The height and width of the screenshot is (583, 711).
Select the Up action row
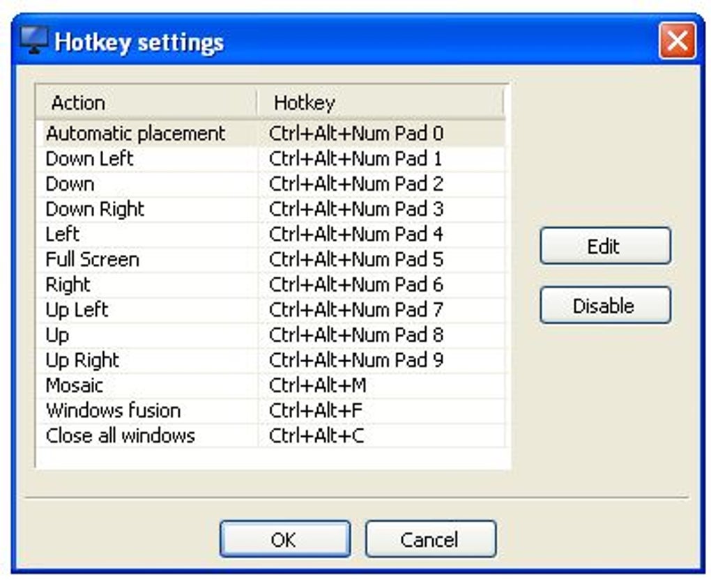(x=270, y=335)
